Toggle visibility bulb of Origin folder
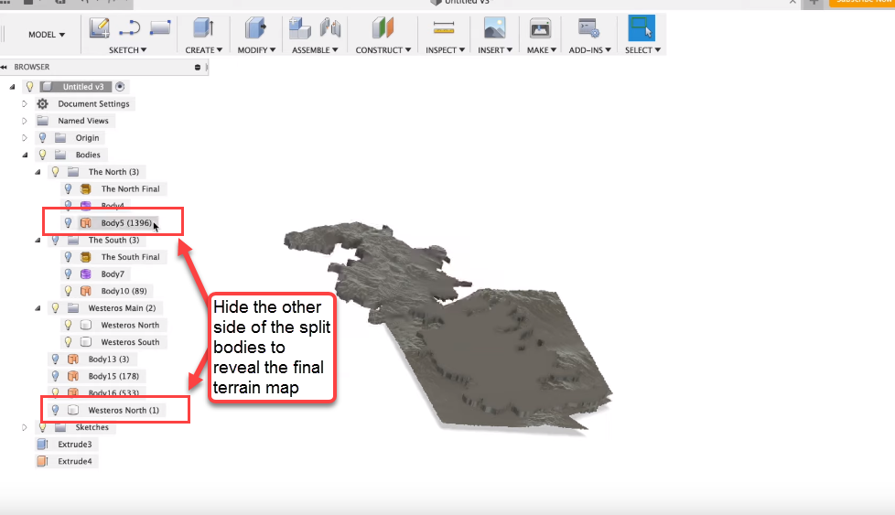Image resolution: width=895 pixels, height=515 pixels. click(42, 138)
